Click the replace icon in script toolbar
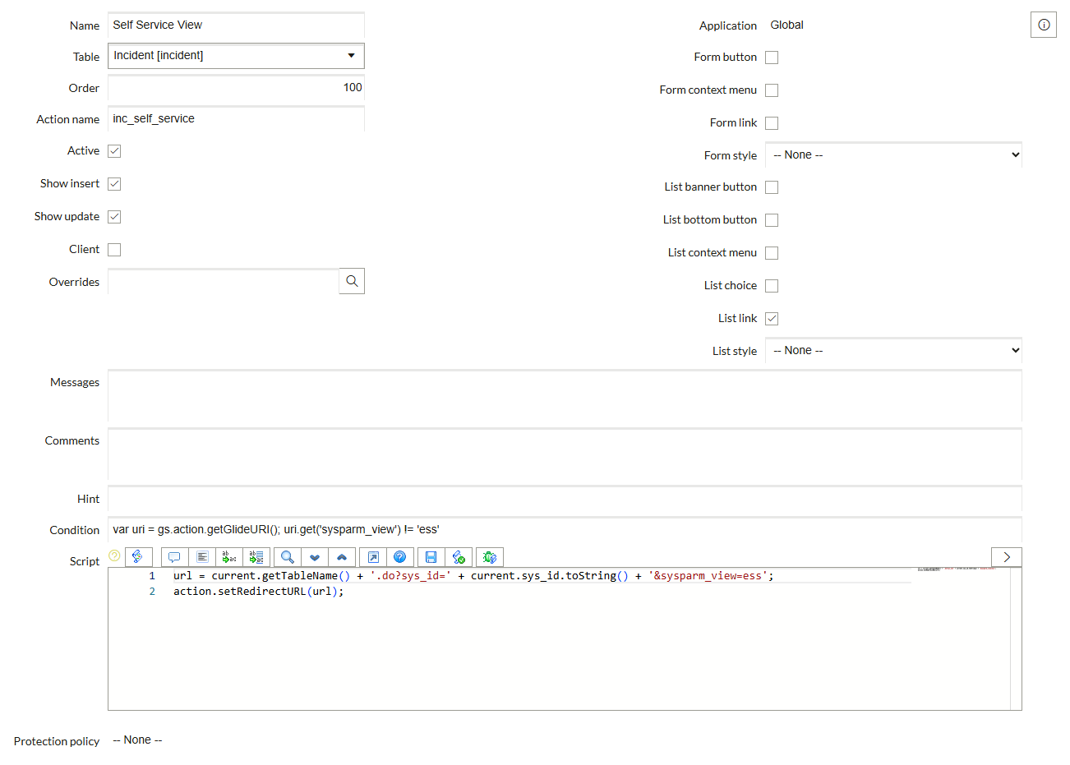The height and width of the screenshot is (765, 1070). click(x=229, y=557)
